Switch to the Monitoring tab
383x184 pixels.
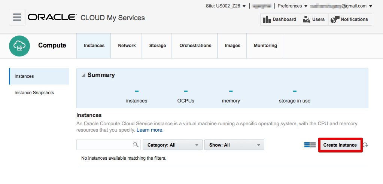pos(265,46)
